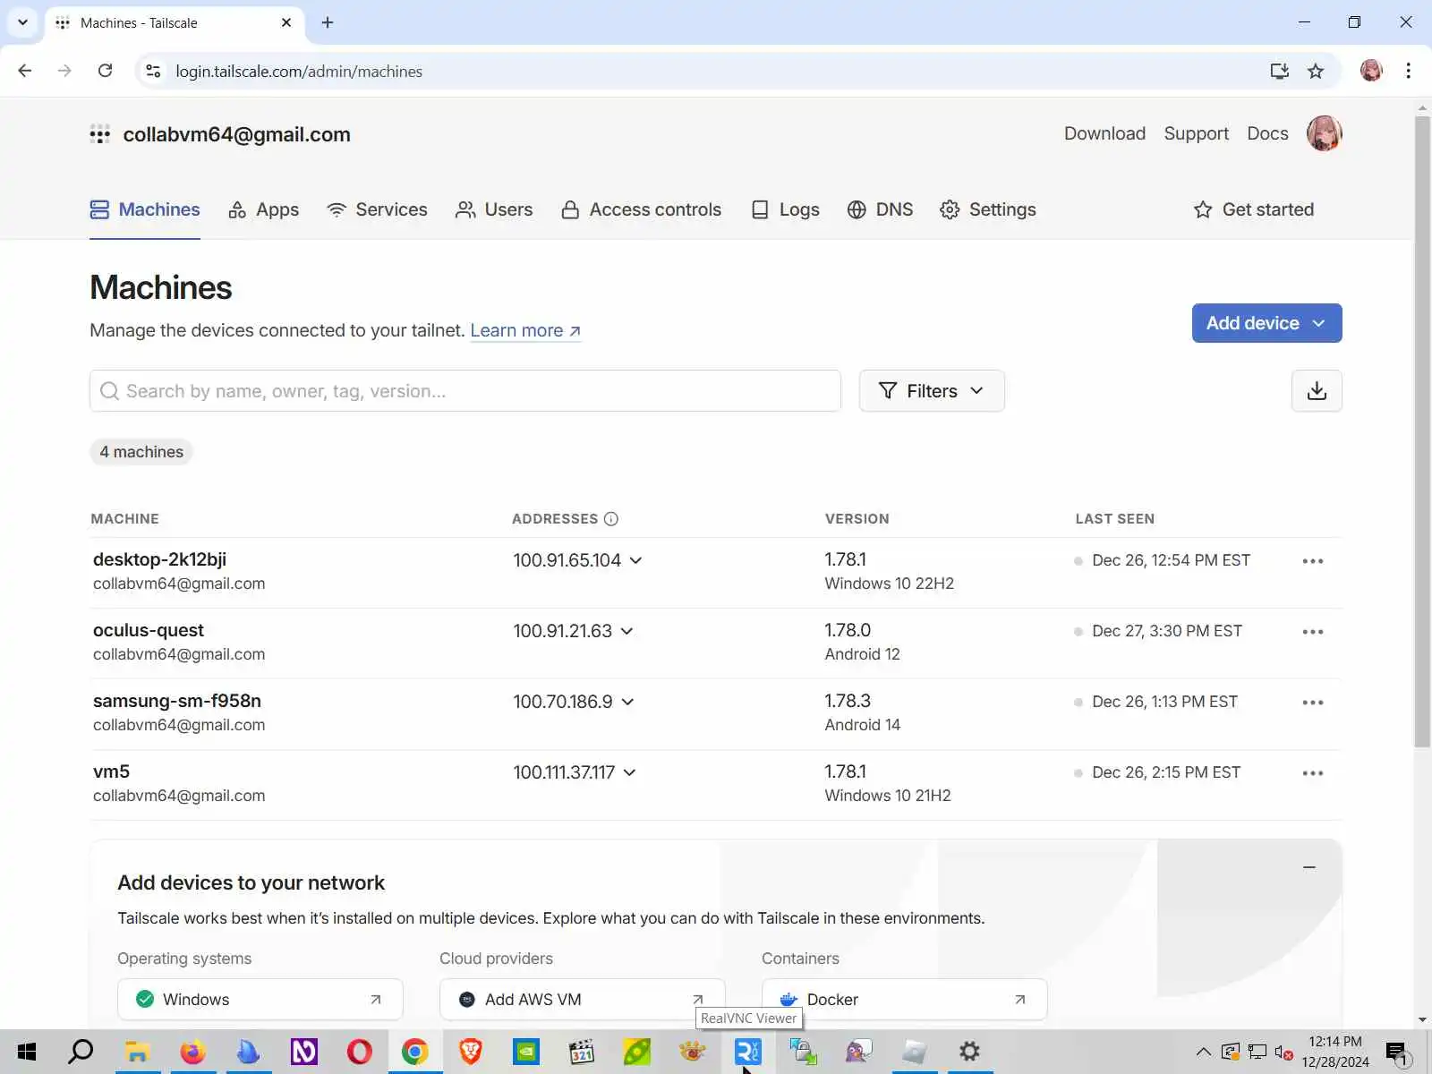Click the Chrome profile avatar in toolbar

[1371, 71]
